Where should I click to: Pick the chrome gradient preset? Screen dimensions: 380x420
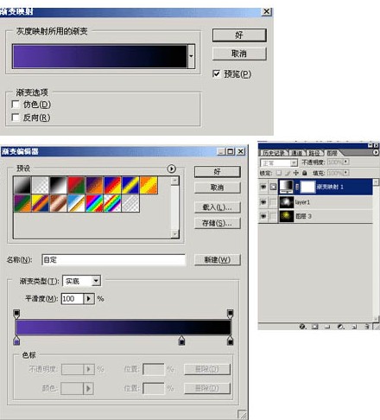[76, 203]
